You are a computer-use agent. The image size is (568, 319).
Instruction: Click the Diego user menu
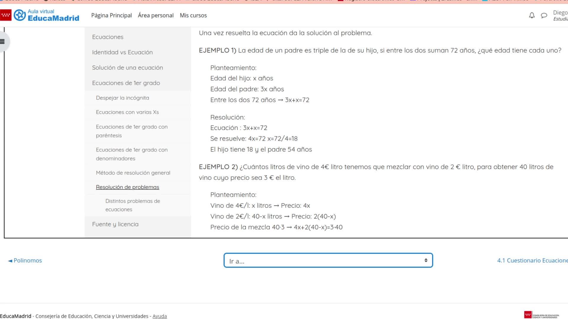click(x=560, y=15)
